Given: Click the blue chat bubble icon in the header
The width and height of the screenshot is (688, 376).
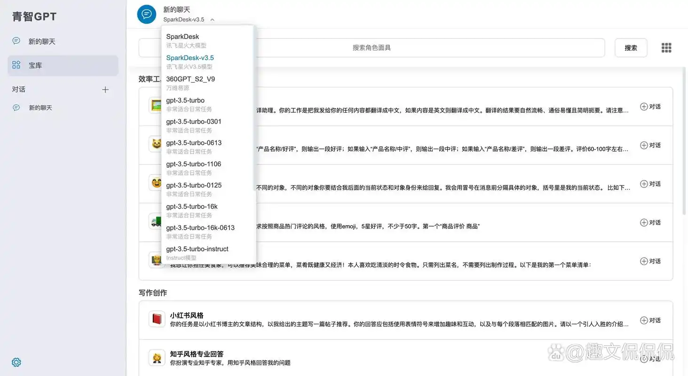Looking at the screenshot, I should pos(146,14).
